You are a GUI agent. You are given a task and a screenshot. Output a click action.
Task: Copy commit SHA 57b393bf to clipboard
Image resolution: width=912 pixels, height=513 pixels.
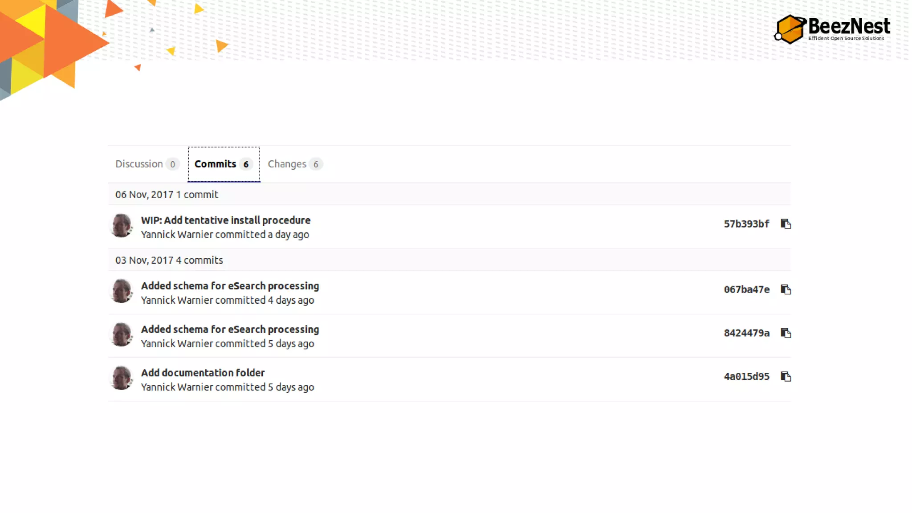(x=786, y=224)
